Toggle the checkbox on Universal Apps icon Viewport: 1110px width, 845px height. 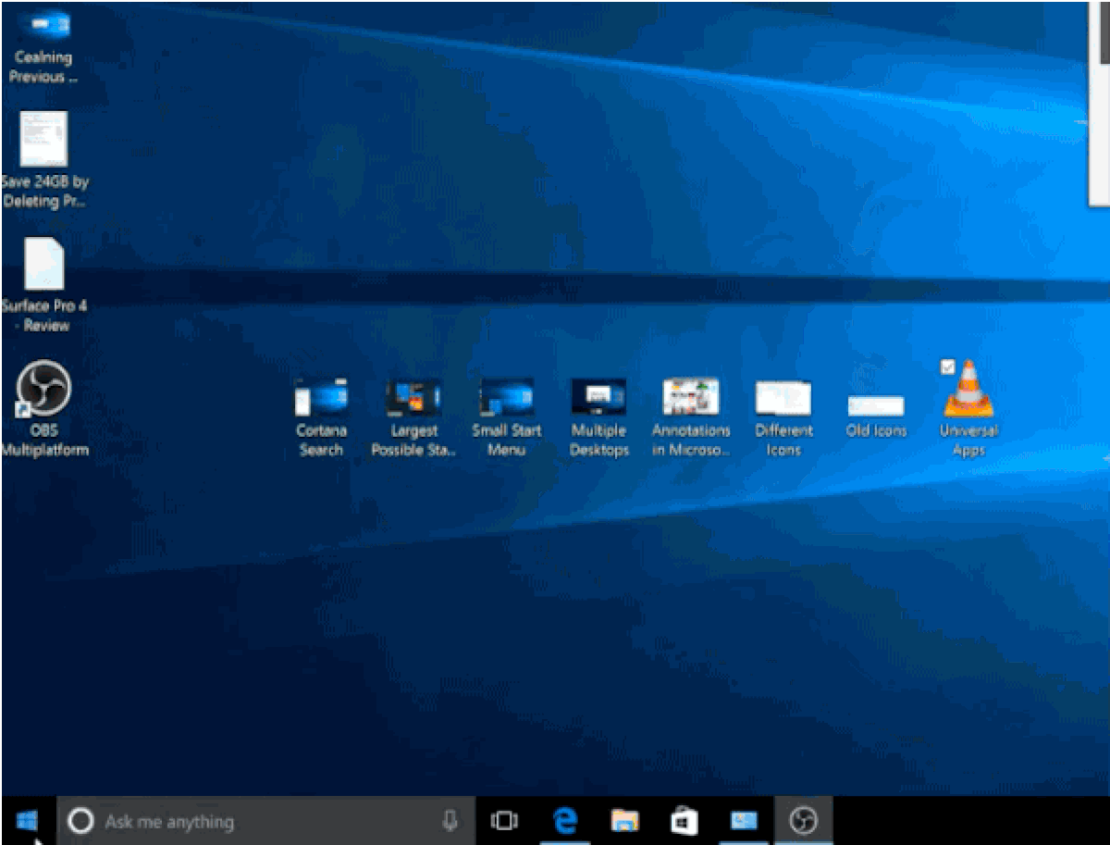(947, 367)
